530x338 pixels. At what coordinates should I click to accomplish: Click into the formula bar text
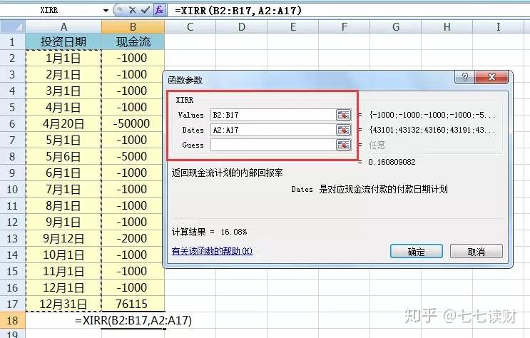coord(238,11)
